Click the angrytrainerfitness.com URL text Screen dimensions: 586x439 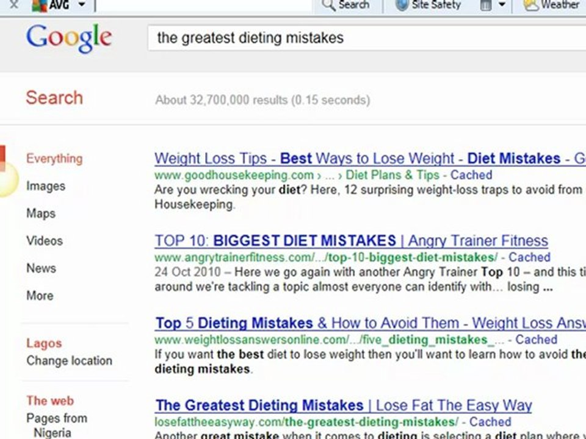click(x=326, y=257)
